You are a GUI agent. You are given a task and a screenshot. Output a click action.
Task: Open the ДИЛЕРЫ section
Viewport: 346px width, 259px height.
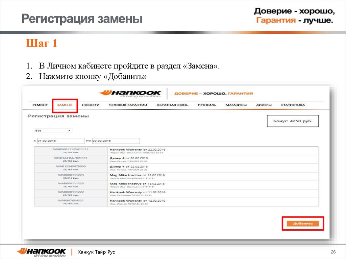point(265,105)
